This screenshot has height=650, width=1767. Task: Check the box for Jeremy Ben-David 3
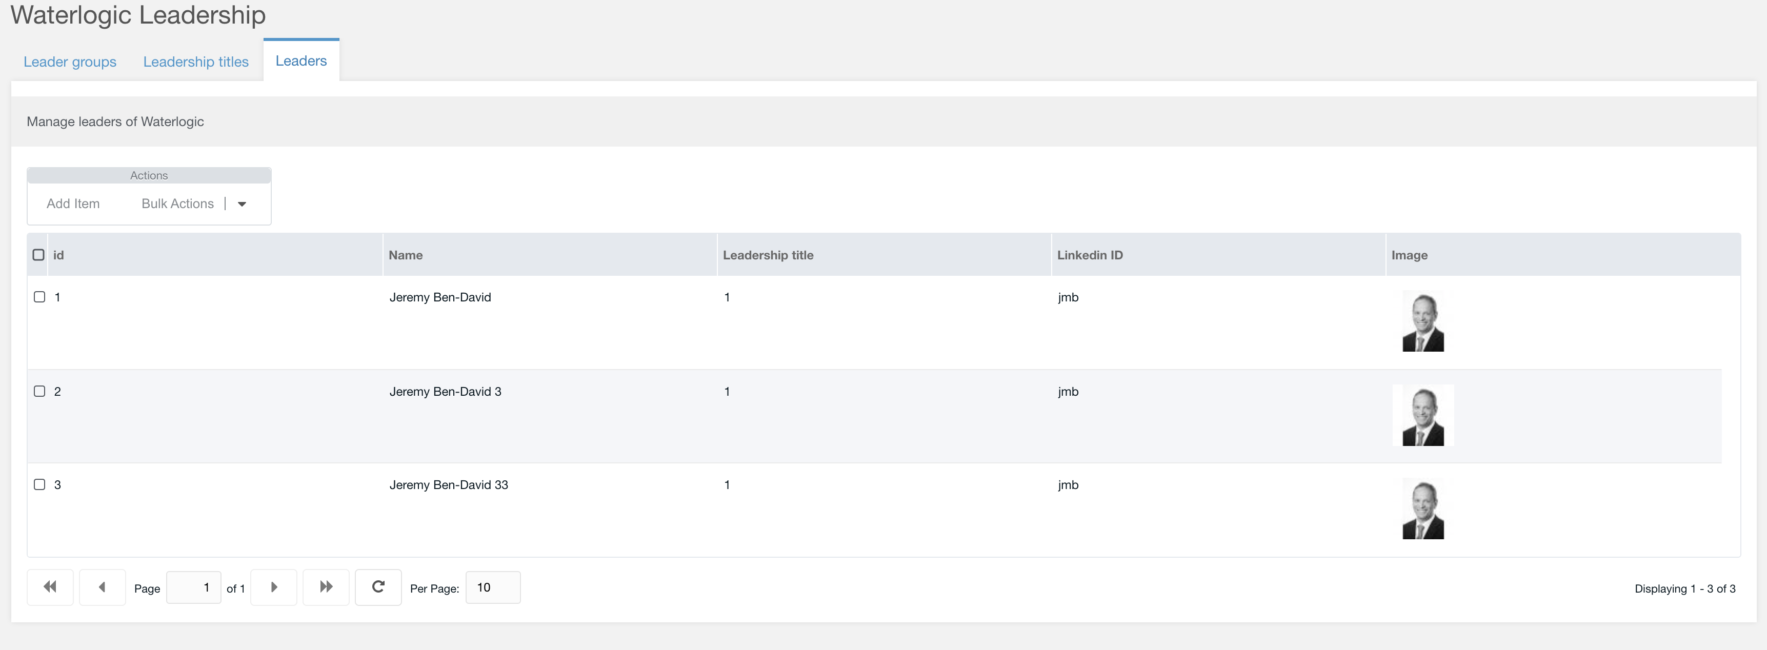(x=40, y=391)
